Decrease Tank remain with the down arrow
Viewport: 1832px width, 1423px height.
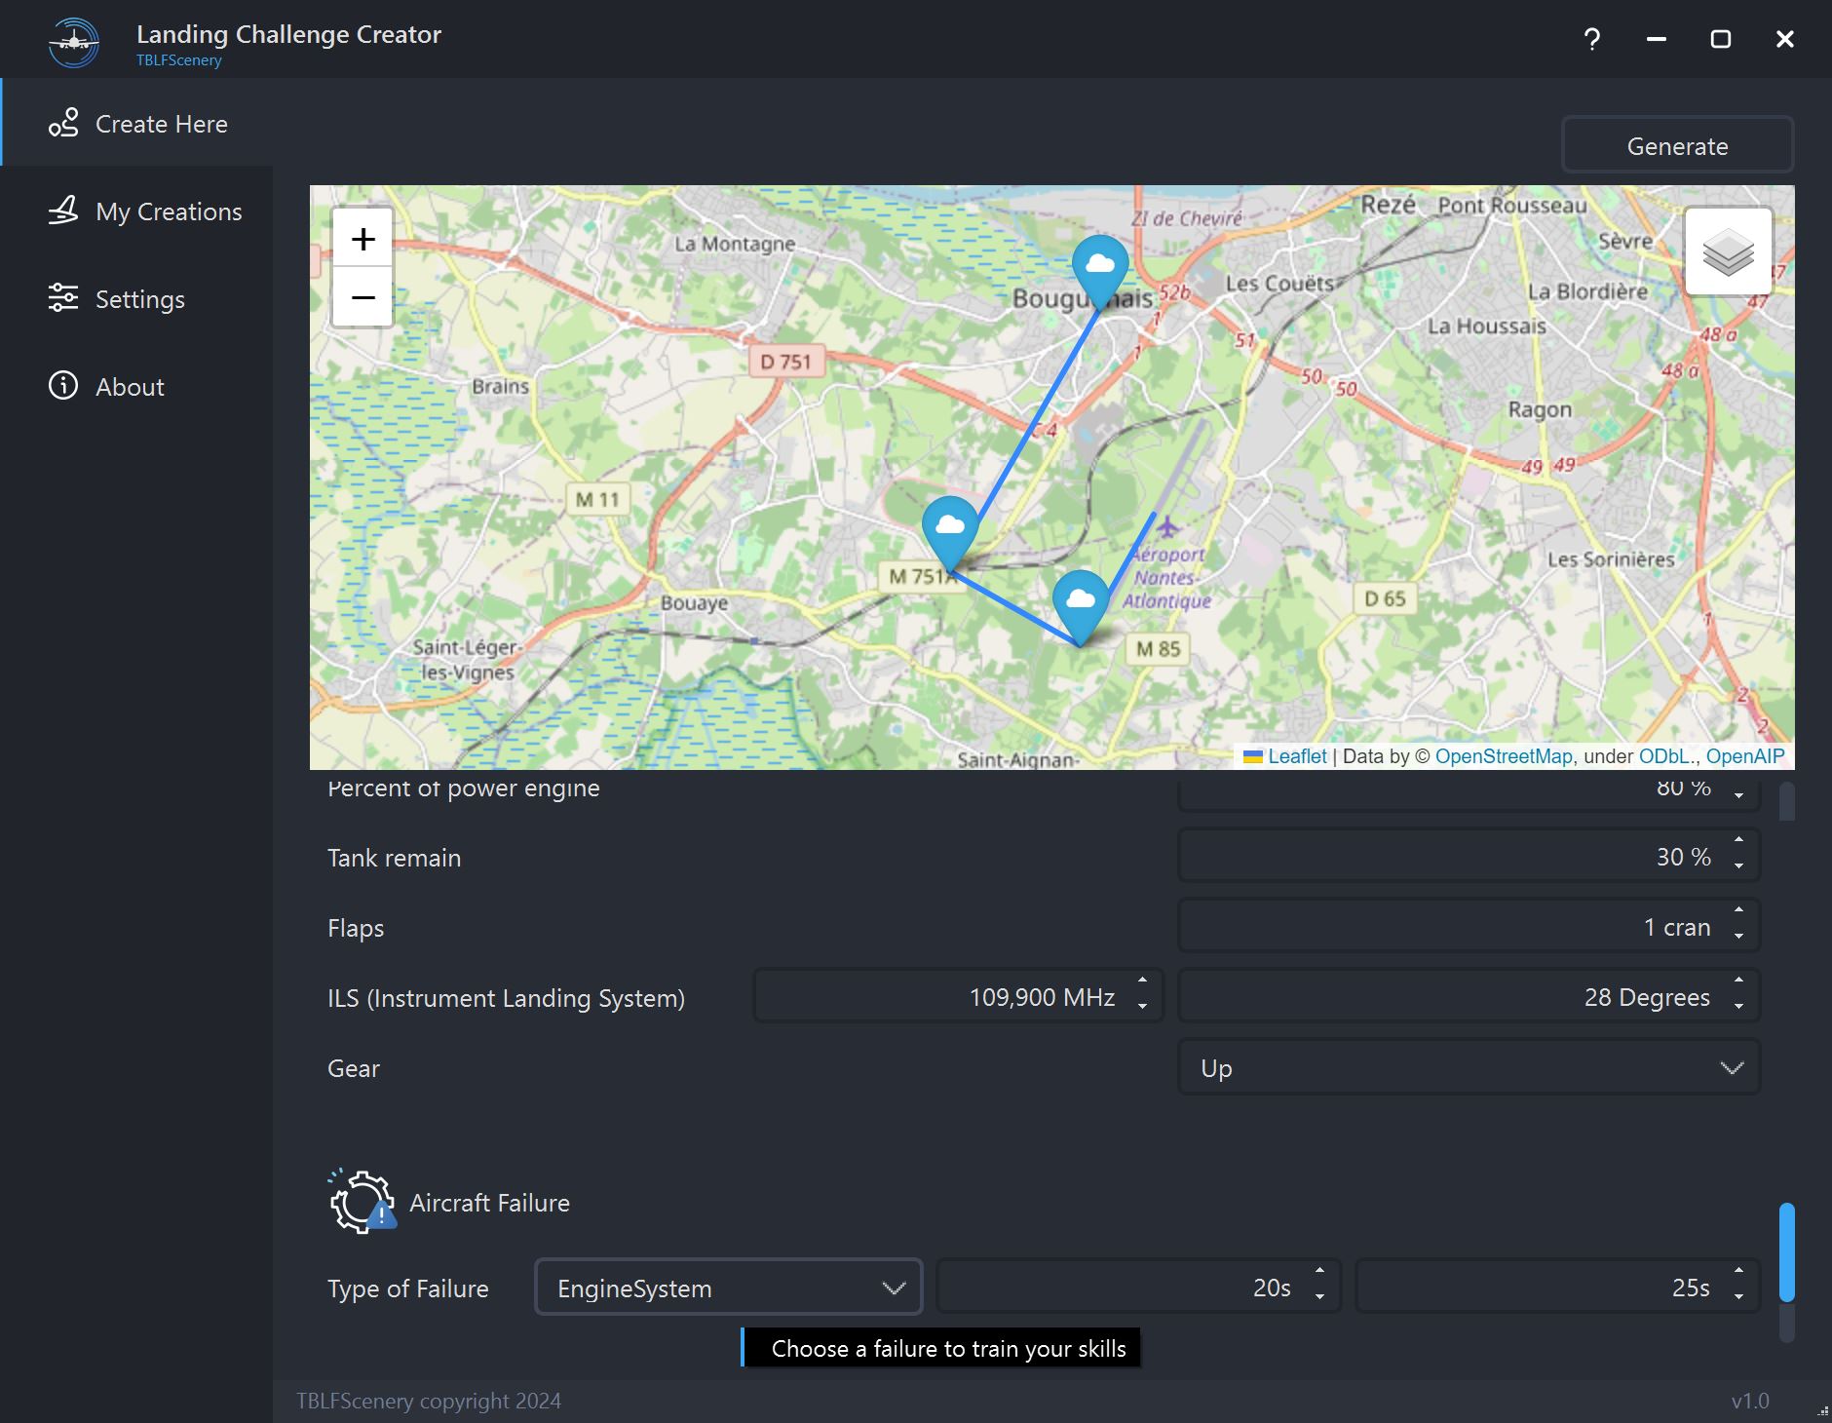[x=1738, y=866]
